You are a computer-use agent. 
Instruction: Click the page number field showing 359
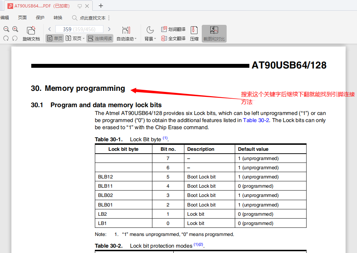tap(79, 29)
